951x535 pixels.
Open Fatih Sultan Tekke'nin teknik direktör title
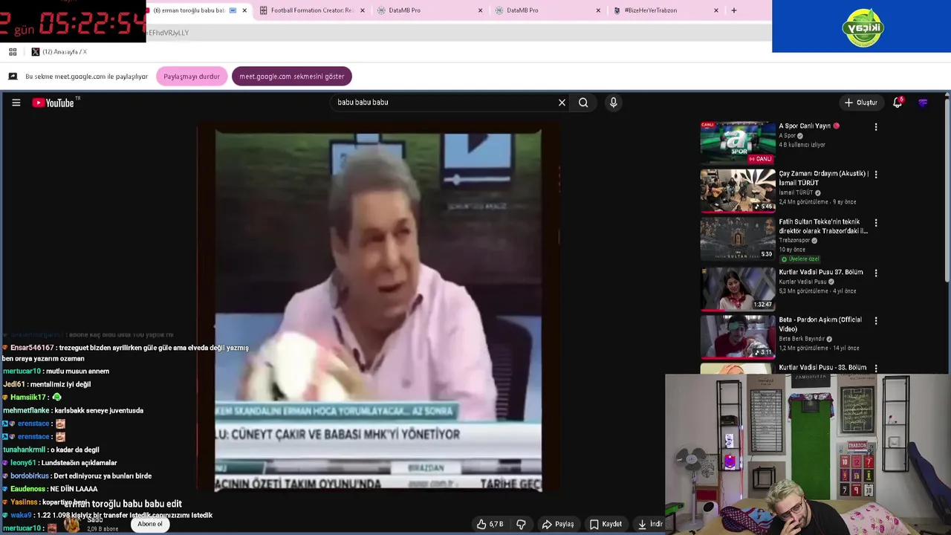[x=823, y=227]
